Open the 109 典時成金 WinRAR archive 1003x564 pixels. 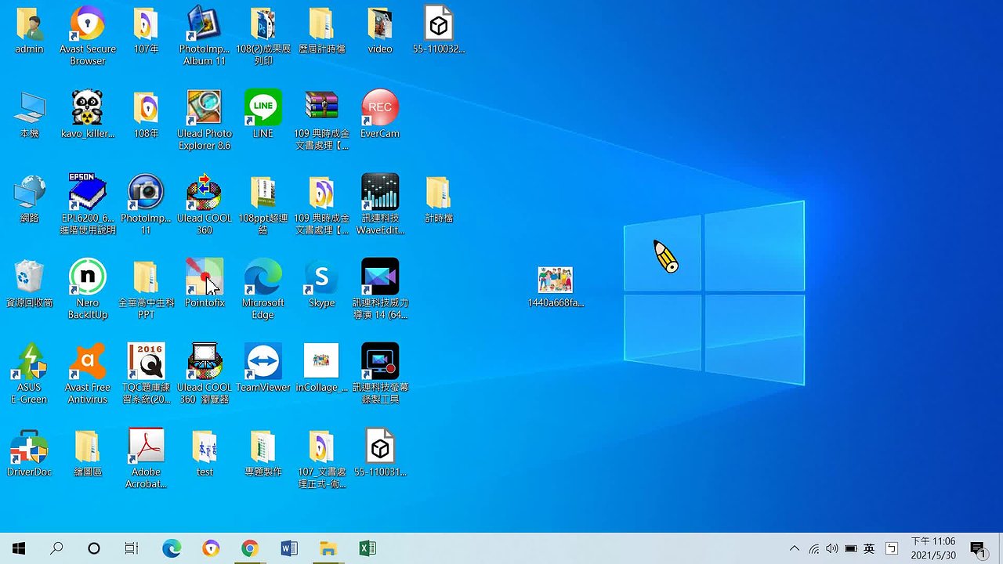pyautogui.click(x=321, y=108)
